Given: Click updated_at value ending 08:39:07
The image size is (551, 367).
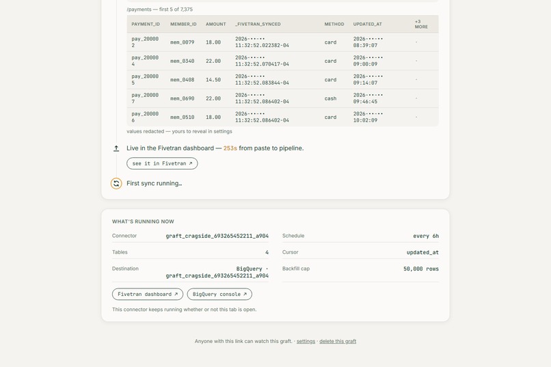Looking at the screenshot, I should 368,42.
